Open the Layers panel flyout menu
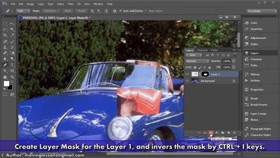The image size is (280, 158). [x=239, y=50]
